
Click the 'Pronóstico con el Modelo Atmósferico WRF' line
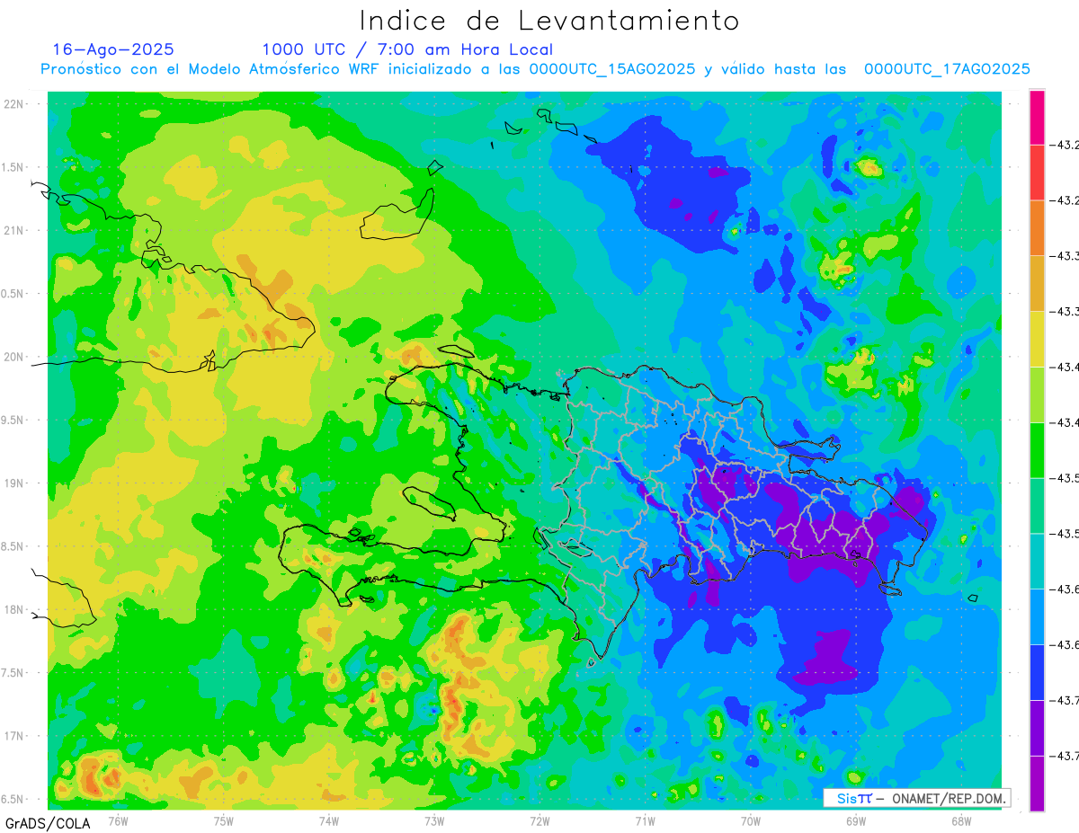(535, 69)
